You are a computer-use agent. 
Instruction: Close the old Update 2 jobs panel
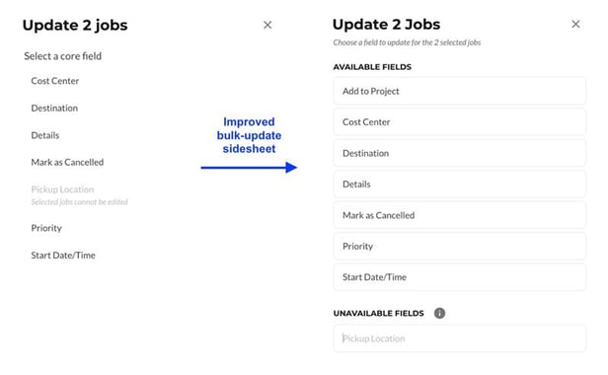(x=267, y=25)
